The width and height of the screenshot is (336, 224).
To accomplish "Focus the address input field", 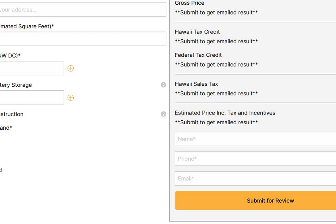I will tap(82, 10).
